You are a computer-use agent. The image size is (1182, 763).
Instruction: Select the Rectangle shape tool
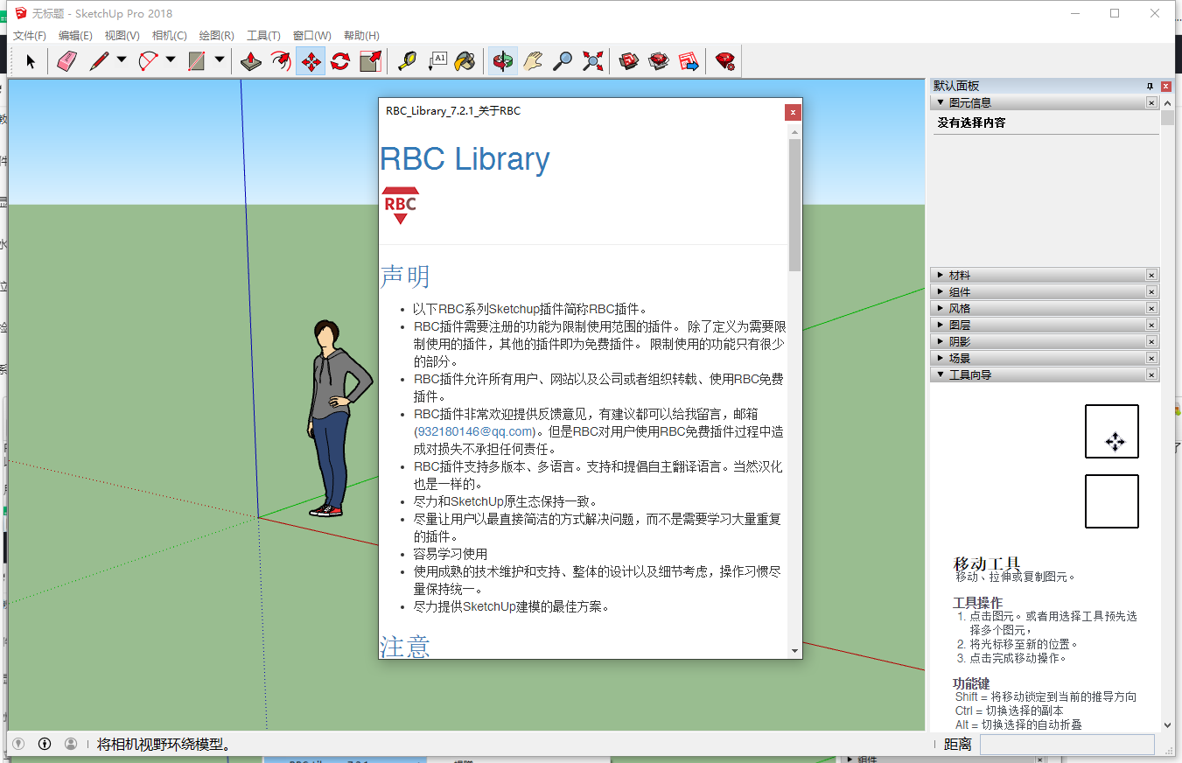click(x=197, y=61)
